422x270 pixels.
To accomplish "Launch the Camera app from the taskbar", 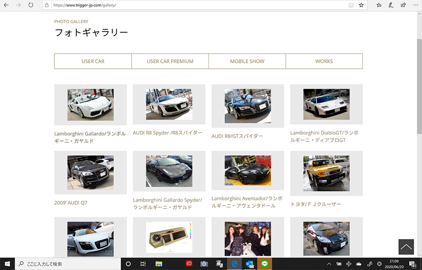I will point(204,264).
